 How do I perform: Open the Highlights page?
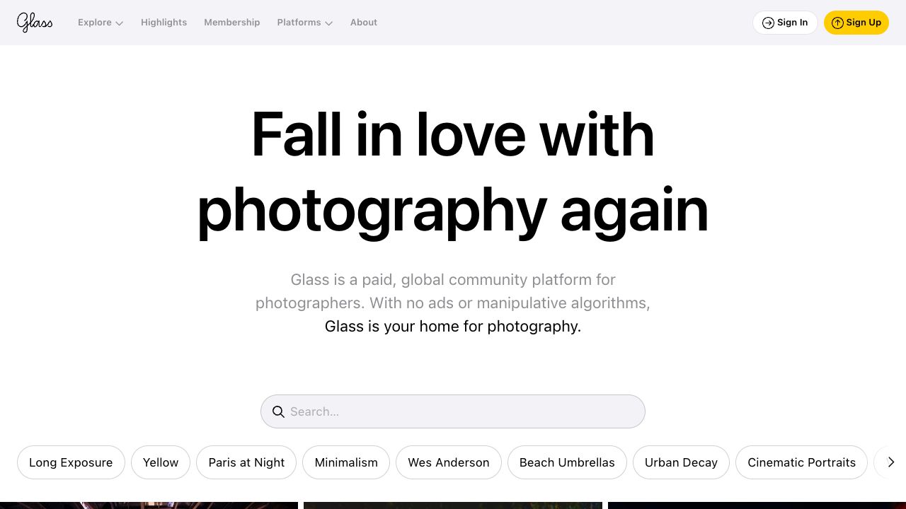[164, 23]
